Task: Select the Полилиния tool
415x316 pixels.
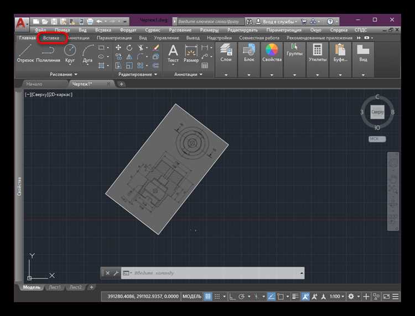Action: pyautogui.click(x=48, y=54)
